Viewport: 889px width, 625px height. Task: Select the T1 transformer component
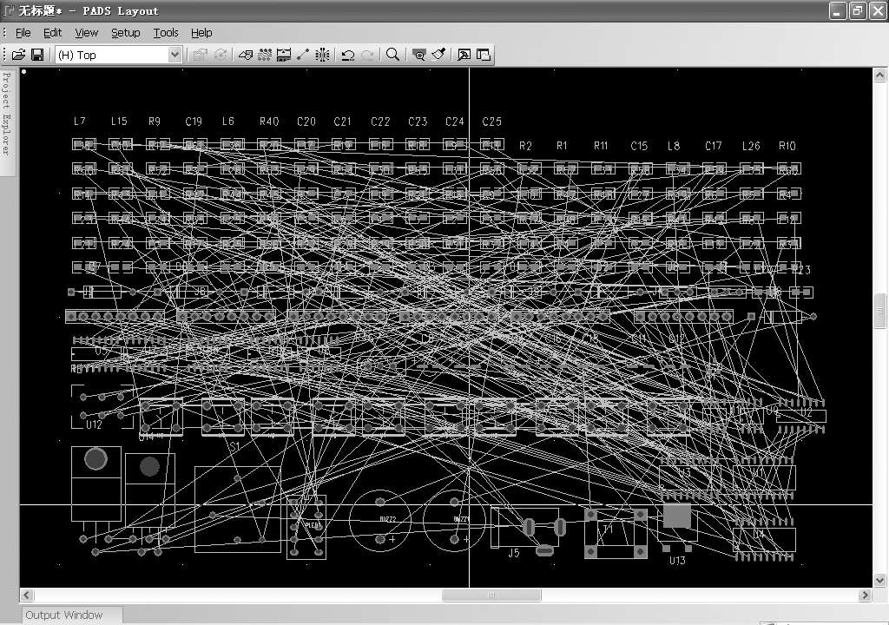tap(616, 534)
